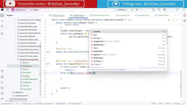Select the compareTo(Student other) suggestion

click(x=128, y=41)
